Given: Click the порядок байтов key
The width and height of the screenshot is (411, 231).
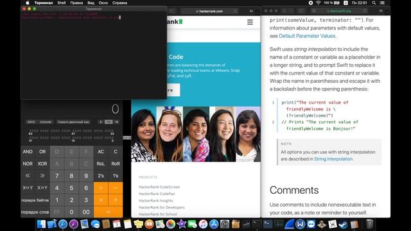Looking at the screenshot, I should [35, 200].
